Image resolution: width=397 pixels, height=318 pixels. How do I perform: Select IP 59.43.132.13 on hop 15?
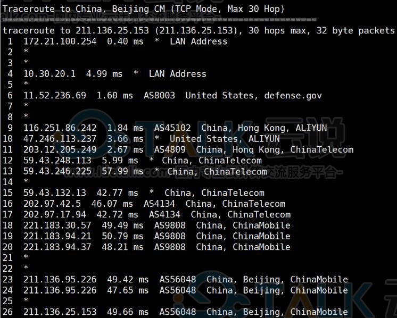[x=55, y=193]
